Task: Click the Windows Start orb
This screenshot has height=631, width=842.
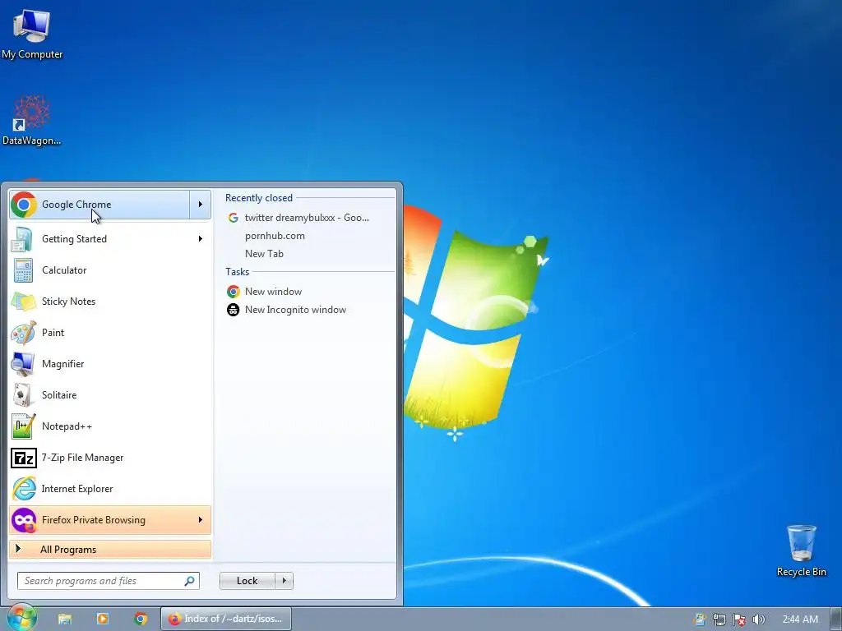Action: point(22,618)
